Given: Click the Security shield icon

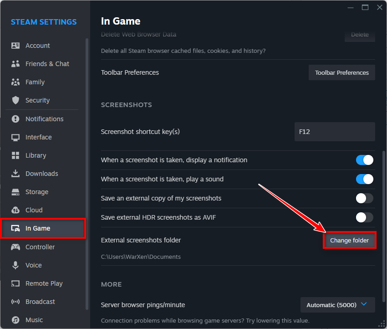Looking at the screenshot, I should pos(15,100).
